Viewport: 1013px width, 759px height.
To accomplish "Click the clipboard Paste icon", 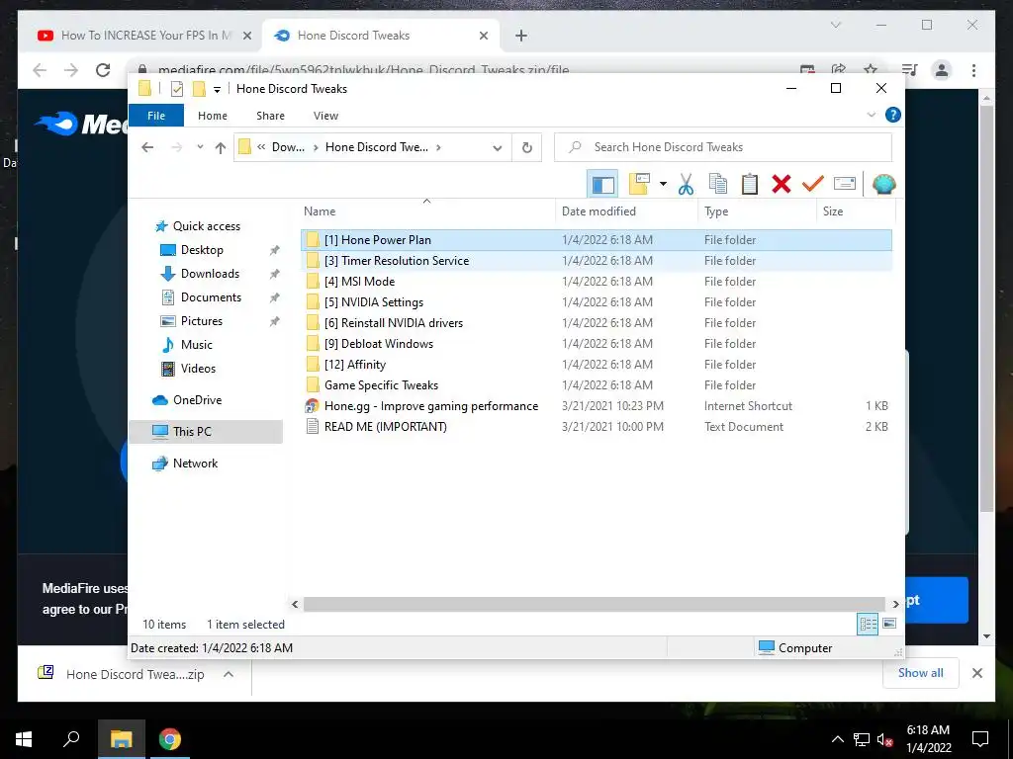I will [x=750, y=185].
